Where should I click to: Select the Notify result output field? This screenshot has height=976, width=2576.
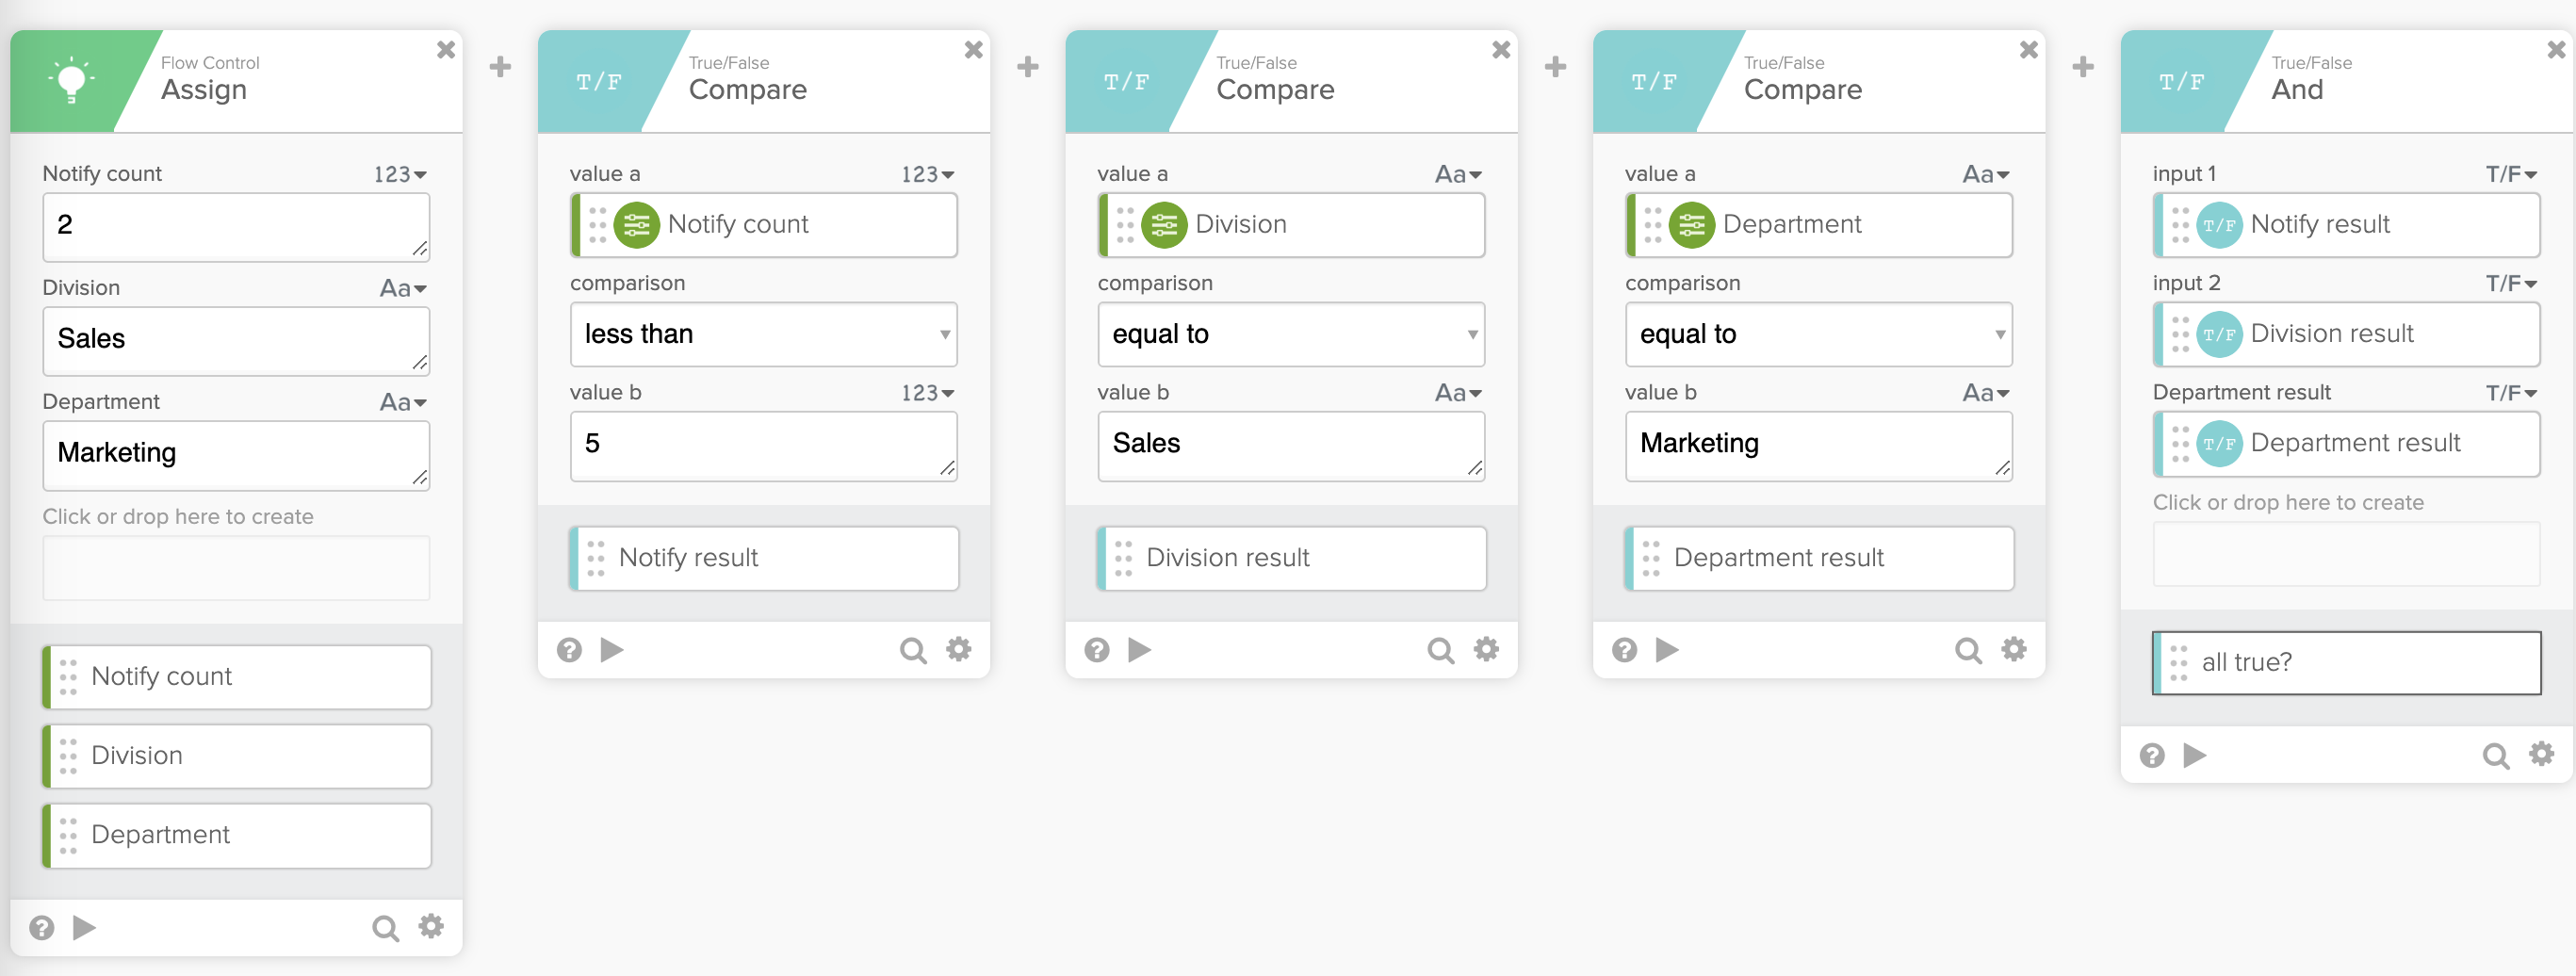(x=765, y=558)
